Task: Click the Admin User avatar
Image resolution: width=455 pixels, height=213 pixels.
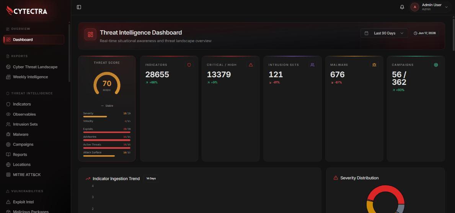Action: coord(415,7)
